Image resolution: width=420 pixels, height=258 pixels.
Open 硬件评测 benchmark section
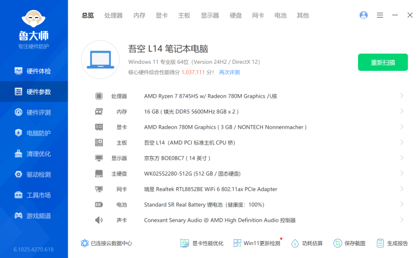[x=34, y=112]
